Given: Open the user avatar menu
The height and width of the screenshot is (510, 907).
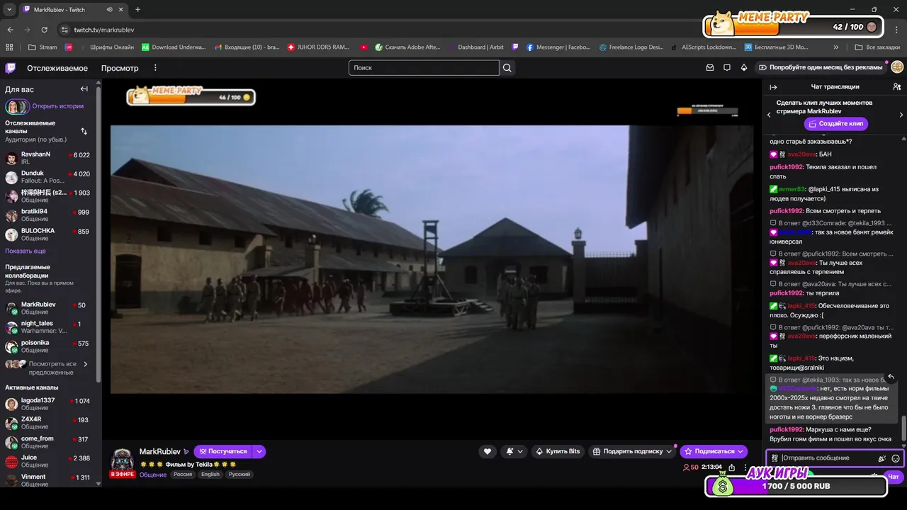Looking at the screenshot, I should 897,67.
